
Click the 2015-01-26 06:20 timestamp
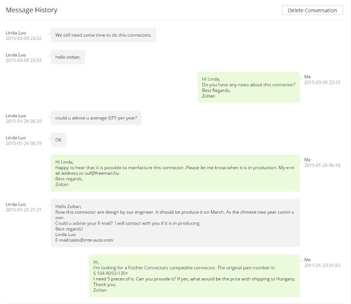point(24,121)
